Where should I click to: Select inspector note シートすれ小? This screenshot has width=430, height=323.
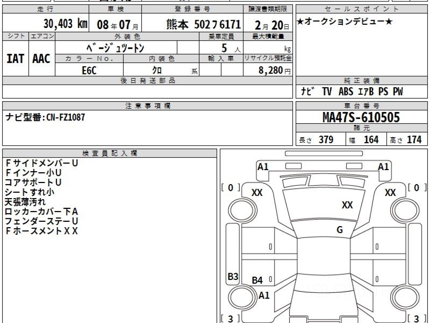pyautogui.click(x=30, y=192)
